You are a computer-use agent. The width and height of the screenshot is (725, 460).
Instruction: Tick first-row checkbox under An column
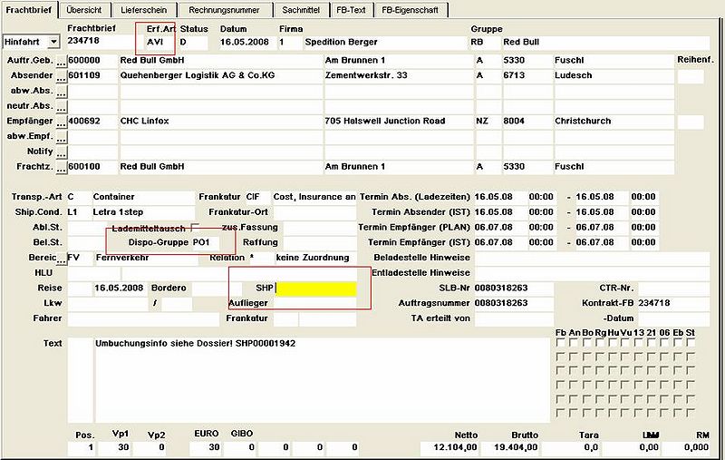(x=574, y=343)
